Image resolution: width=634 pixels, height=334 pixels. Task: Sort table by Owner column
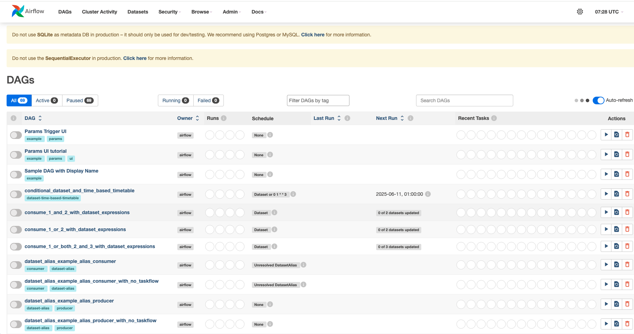(x=188, y=118)
